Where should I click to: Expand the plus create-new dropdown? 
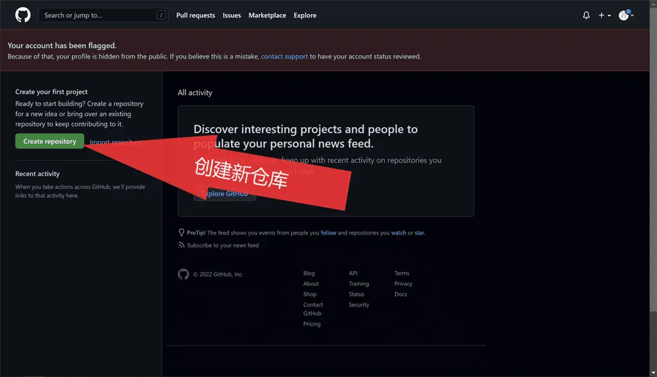point(604,15)
